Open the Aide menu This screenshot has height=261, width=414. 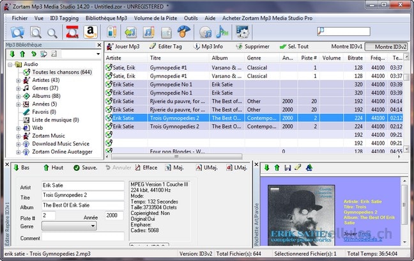[x=210, y=19]
